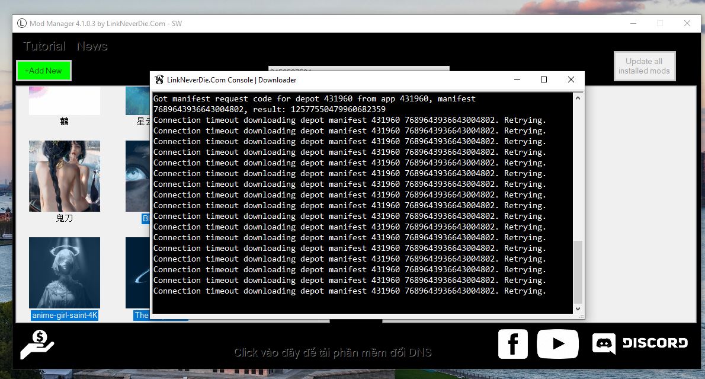Close the Downloader console window
Screen dimensions: 705x379
coord(571,80)
